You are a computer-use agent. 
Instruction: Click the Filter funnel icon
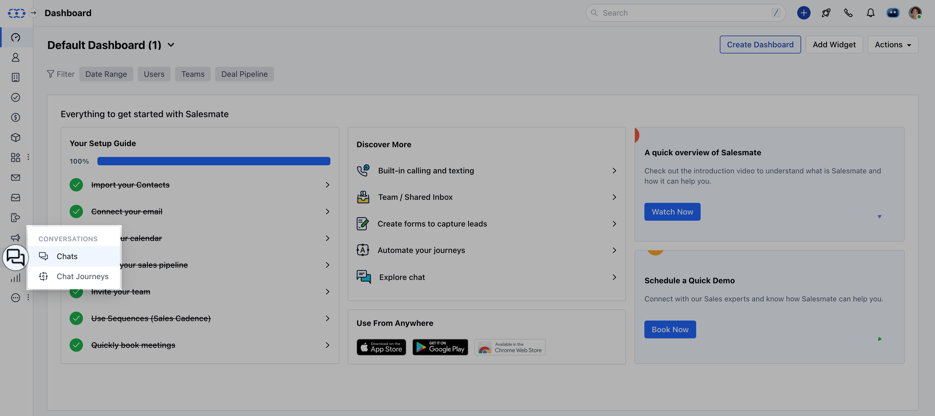click(50, 74)
